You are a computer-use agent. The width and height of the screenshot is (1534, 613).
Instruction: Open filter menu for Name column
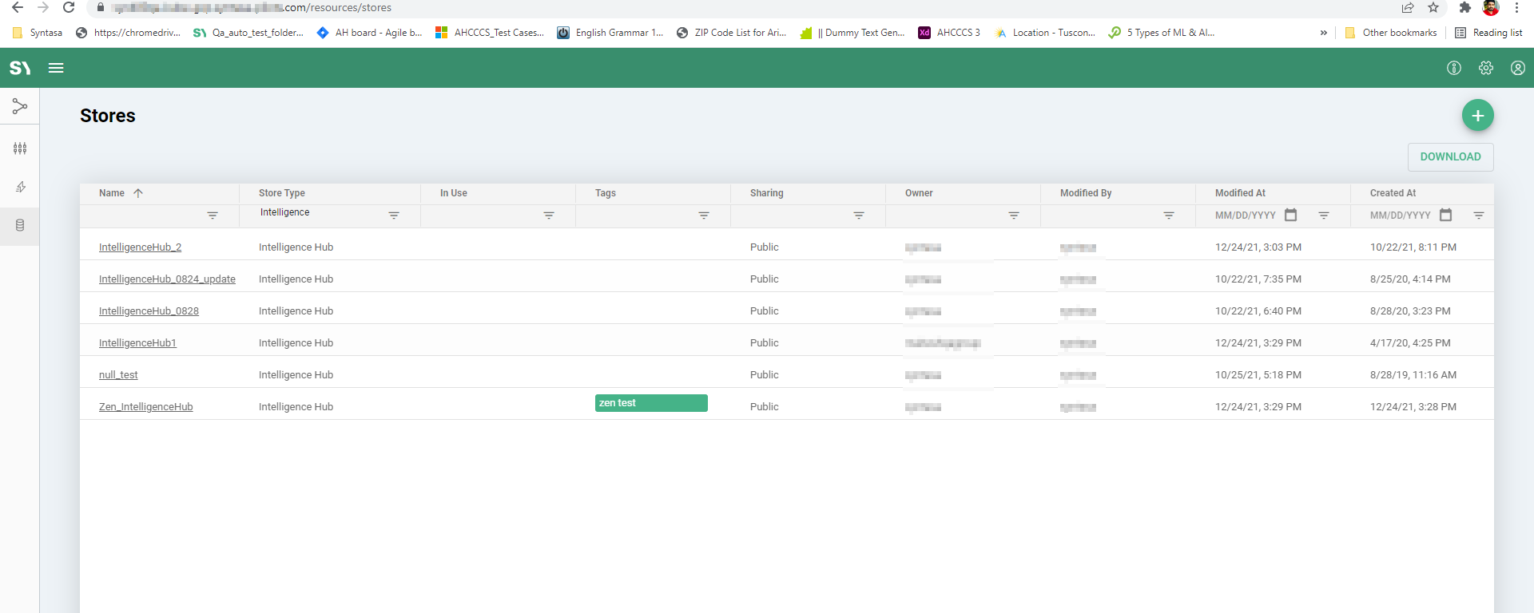coord(213,216)
